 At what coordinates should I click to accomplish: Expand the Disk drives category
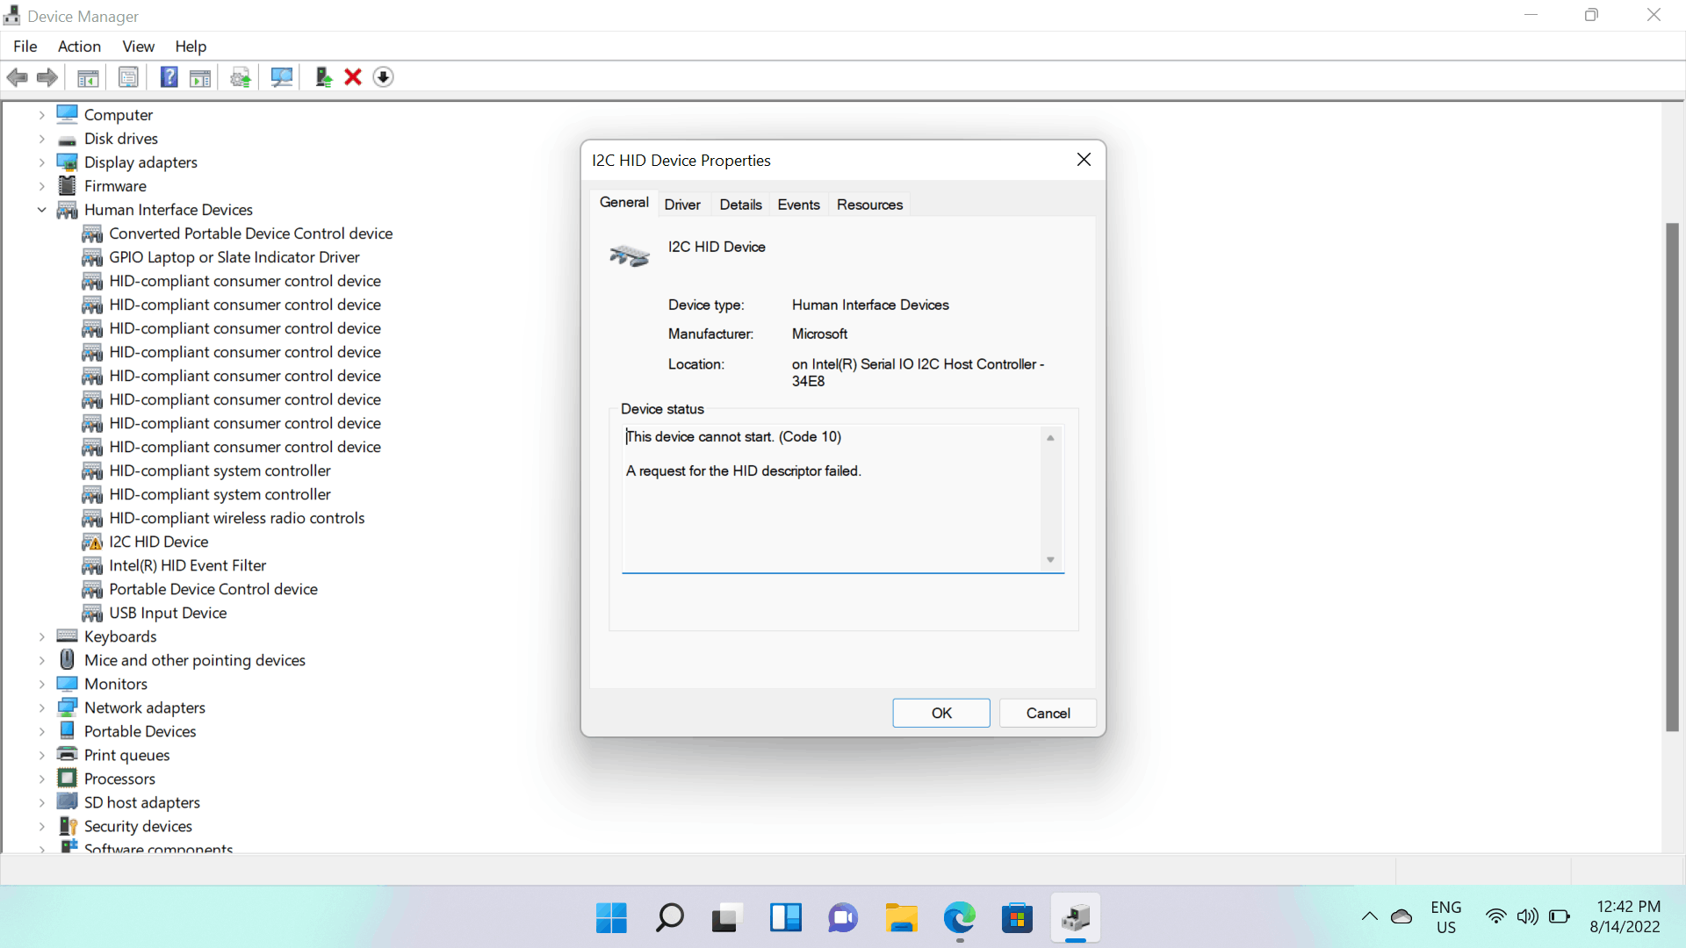41,139
